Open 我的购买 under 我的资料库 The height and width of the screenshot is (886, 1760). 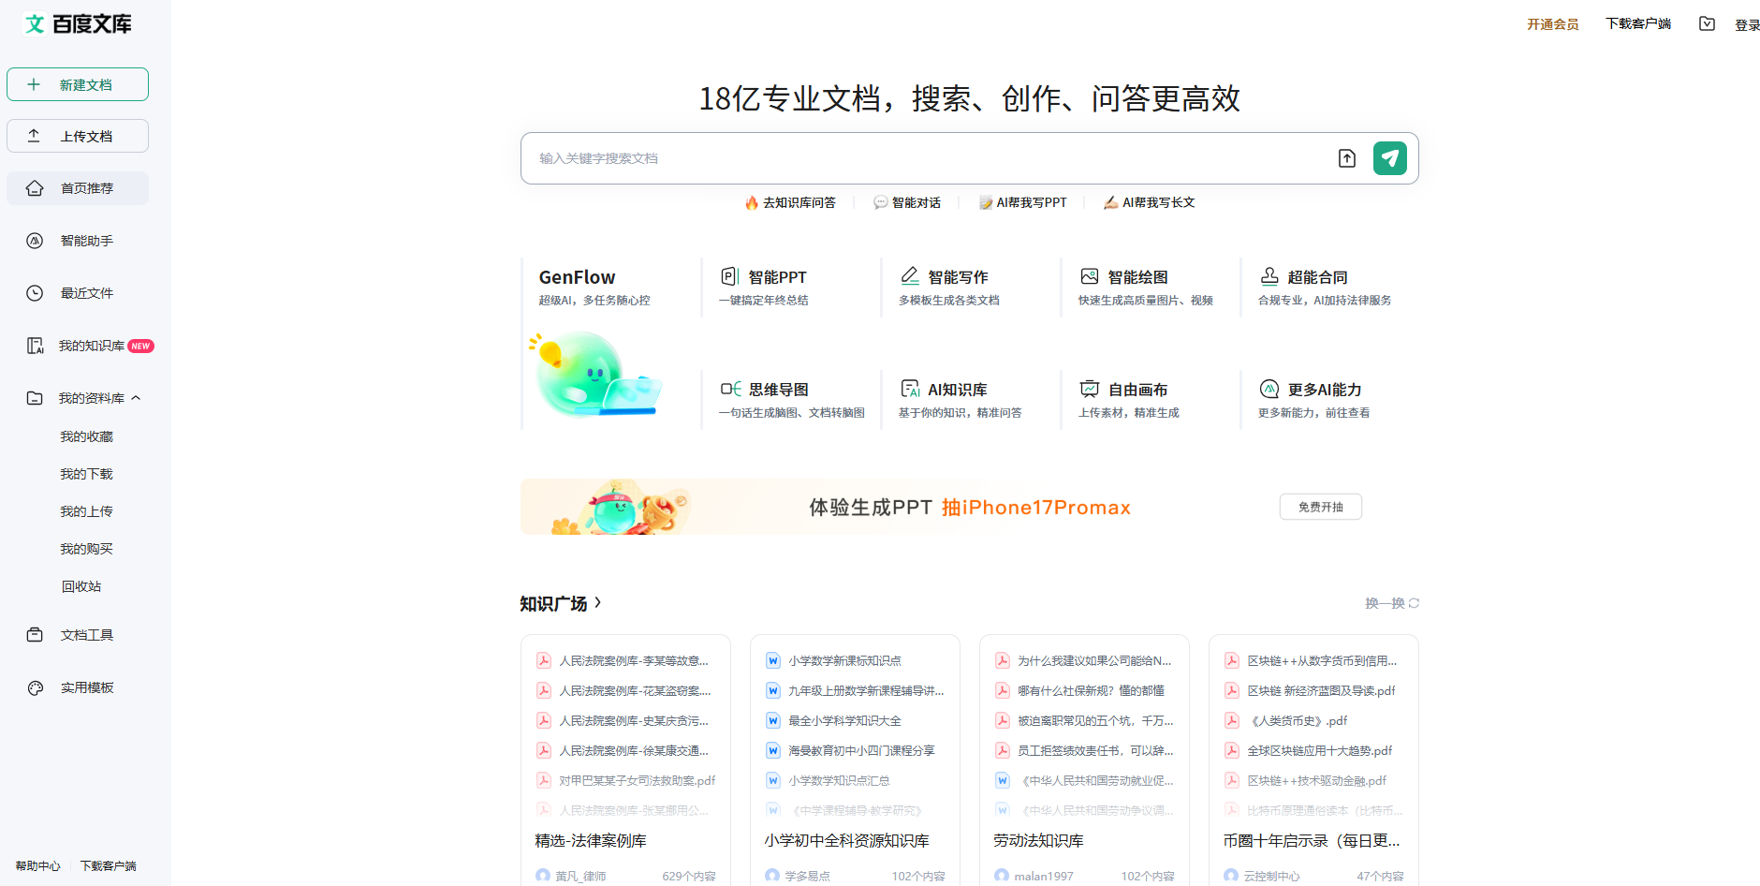tap(86, 549)
